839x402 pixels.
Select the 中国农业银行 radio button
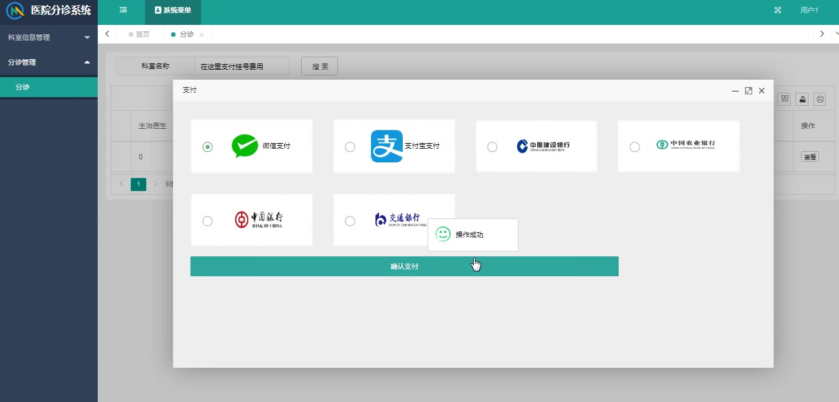point(634,147)
